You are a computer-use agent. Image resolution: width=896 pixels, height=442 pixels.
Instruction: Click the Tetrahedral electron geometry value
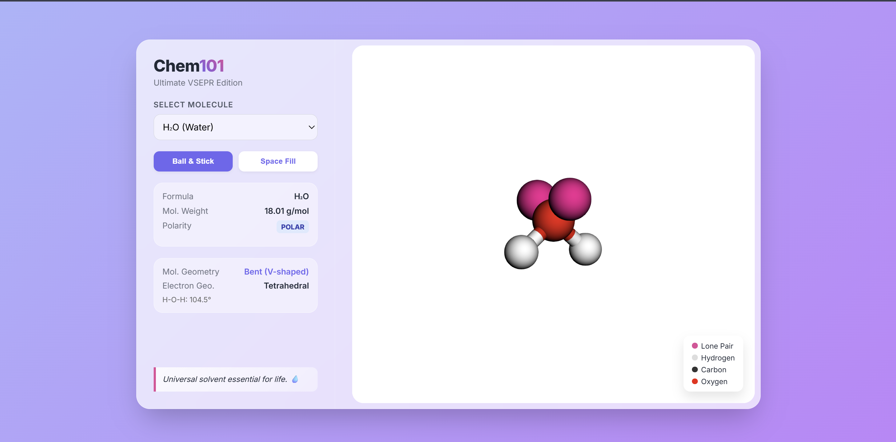click(286, 286)
